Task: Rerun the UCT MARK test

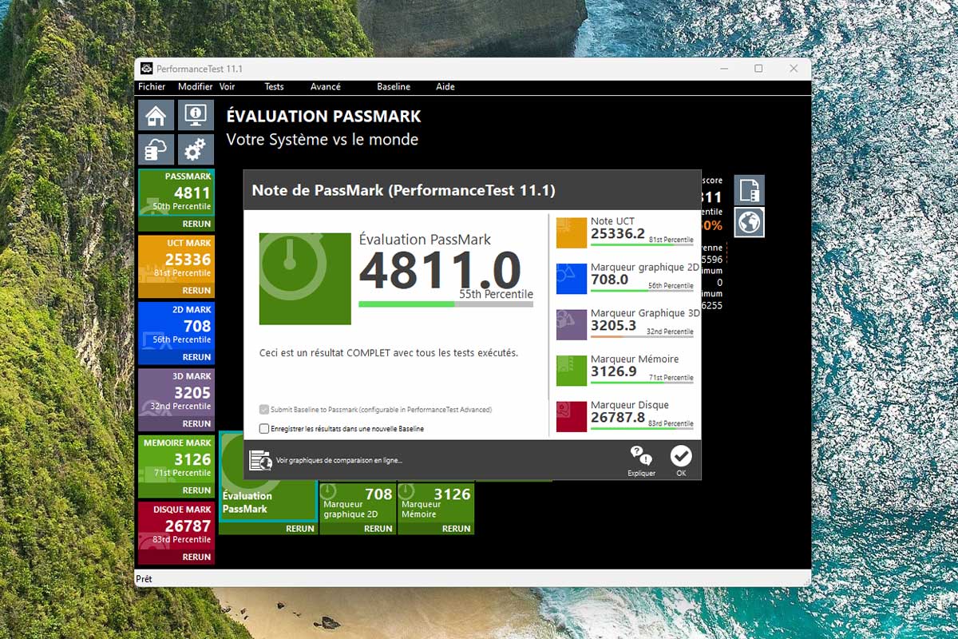Action: pyautogui.click(x=196, y=291)
